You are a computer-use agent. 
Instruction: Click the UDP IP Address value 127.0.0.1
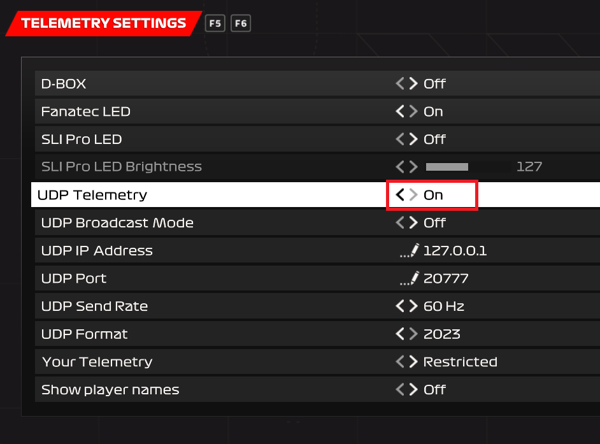coord(454,250)
